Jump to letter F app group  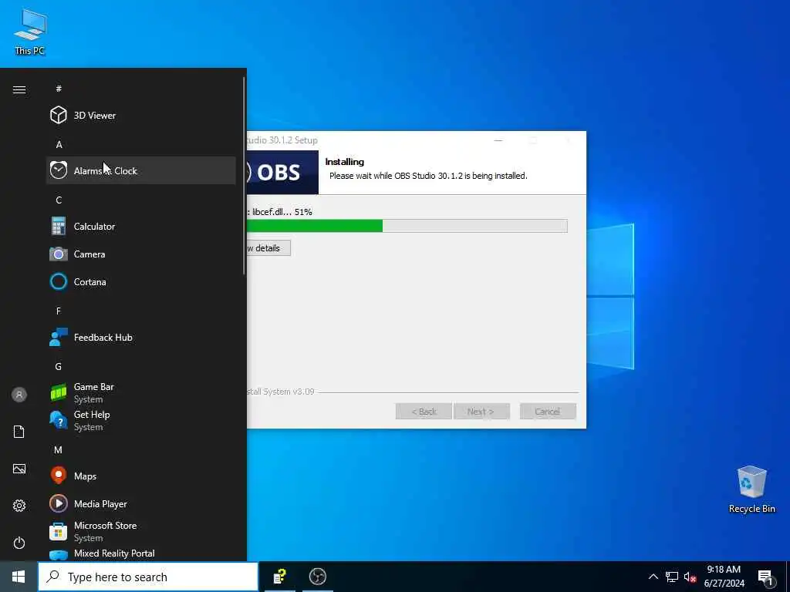pyautogui.click(x=59, y=311)
